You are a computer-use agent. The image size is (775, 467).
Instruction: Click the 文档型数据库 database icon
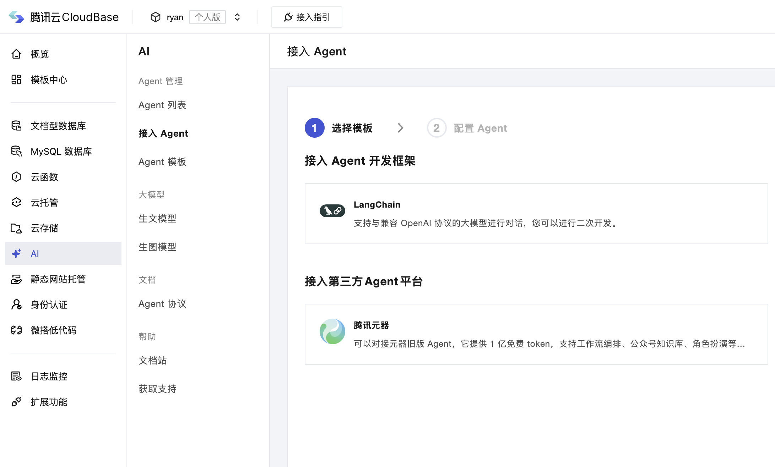[x=16, y=126]
